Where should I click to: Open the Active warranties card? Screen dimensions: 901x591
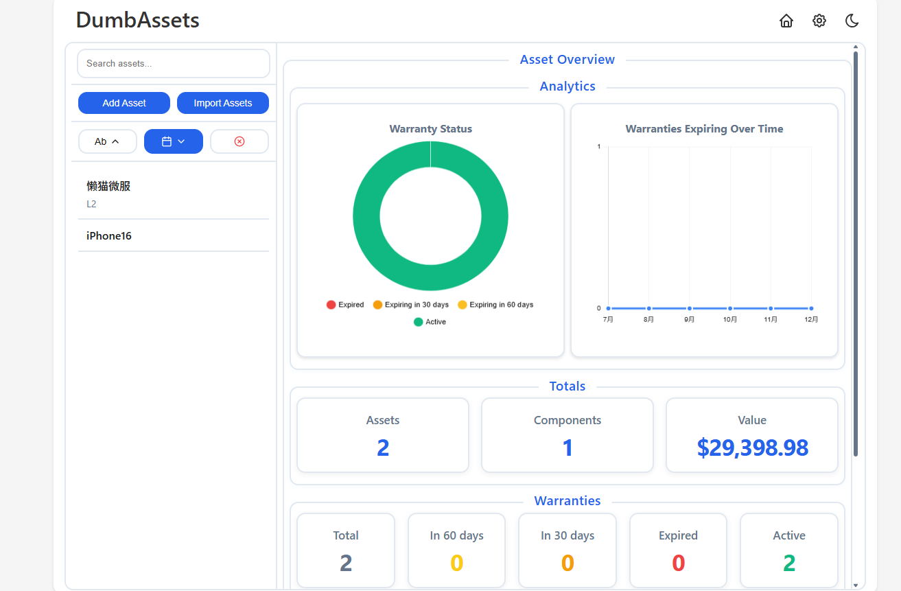click(x=789, y=551)
